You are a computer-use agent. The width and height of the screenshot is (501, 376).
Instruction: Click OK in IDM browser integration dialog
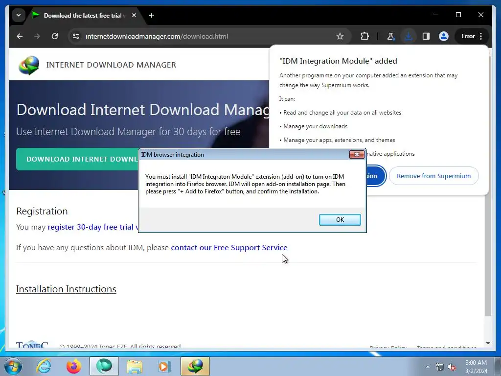pos(340,220)
